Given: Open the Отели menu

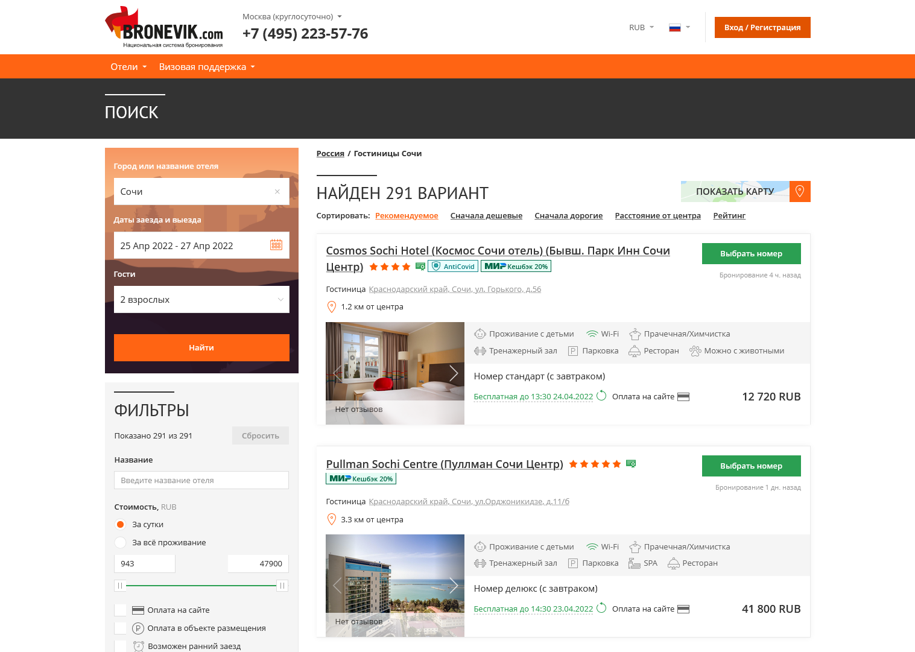Looking at the screenshot, I should 128,67.
